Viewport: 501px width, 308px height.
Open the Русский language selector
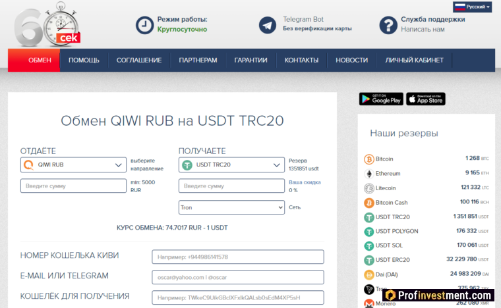pos(472,7)
